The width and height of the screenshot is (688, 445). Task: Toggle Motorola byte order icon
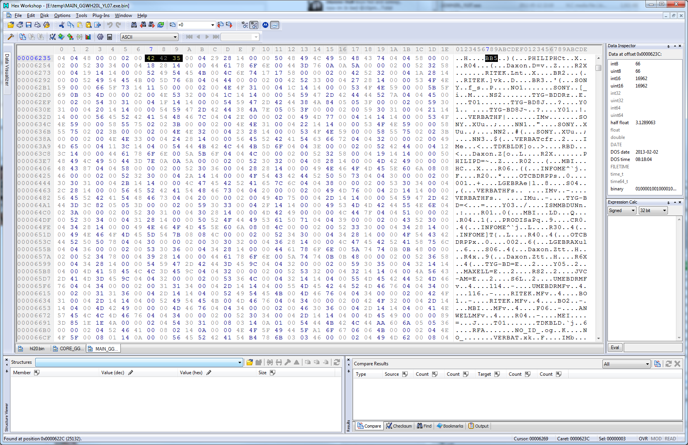coord(265,25)
